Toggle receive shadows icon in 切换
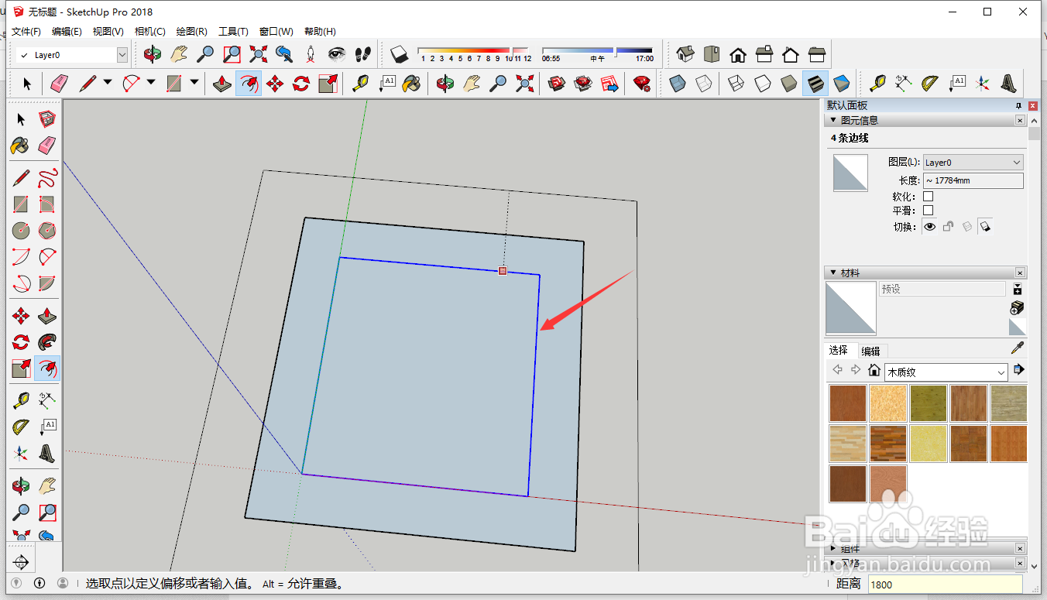Image resolution: width=1047 pixels, height=600 pixels. (x=966, y=227)
